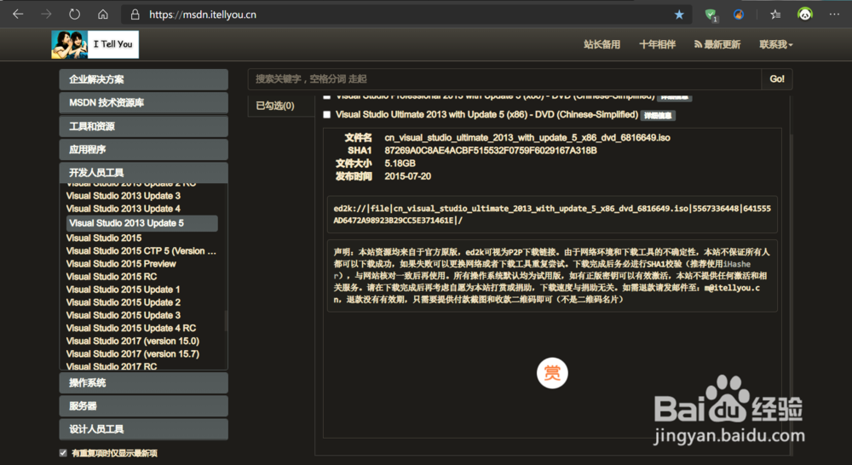Expand the 服务器 category
The height and width of the screenshot is (465, 852).
(x=143, y=405)
